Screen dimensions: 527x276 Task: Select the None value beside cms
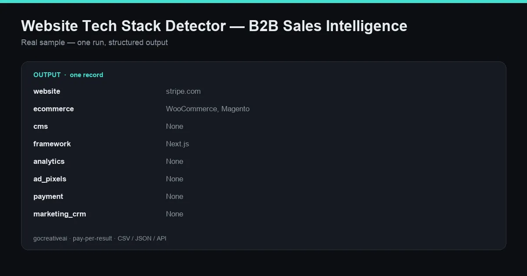(x=174, y=126)
